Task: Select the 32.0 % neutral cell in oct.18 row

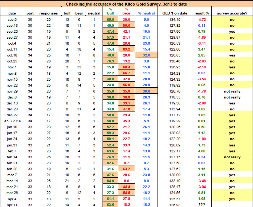Action: 146,55
